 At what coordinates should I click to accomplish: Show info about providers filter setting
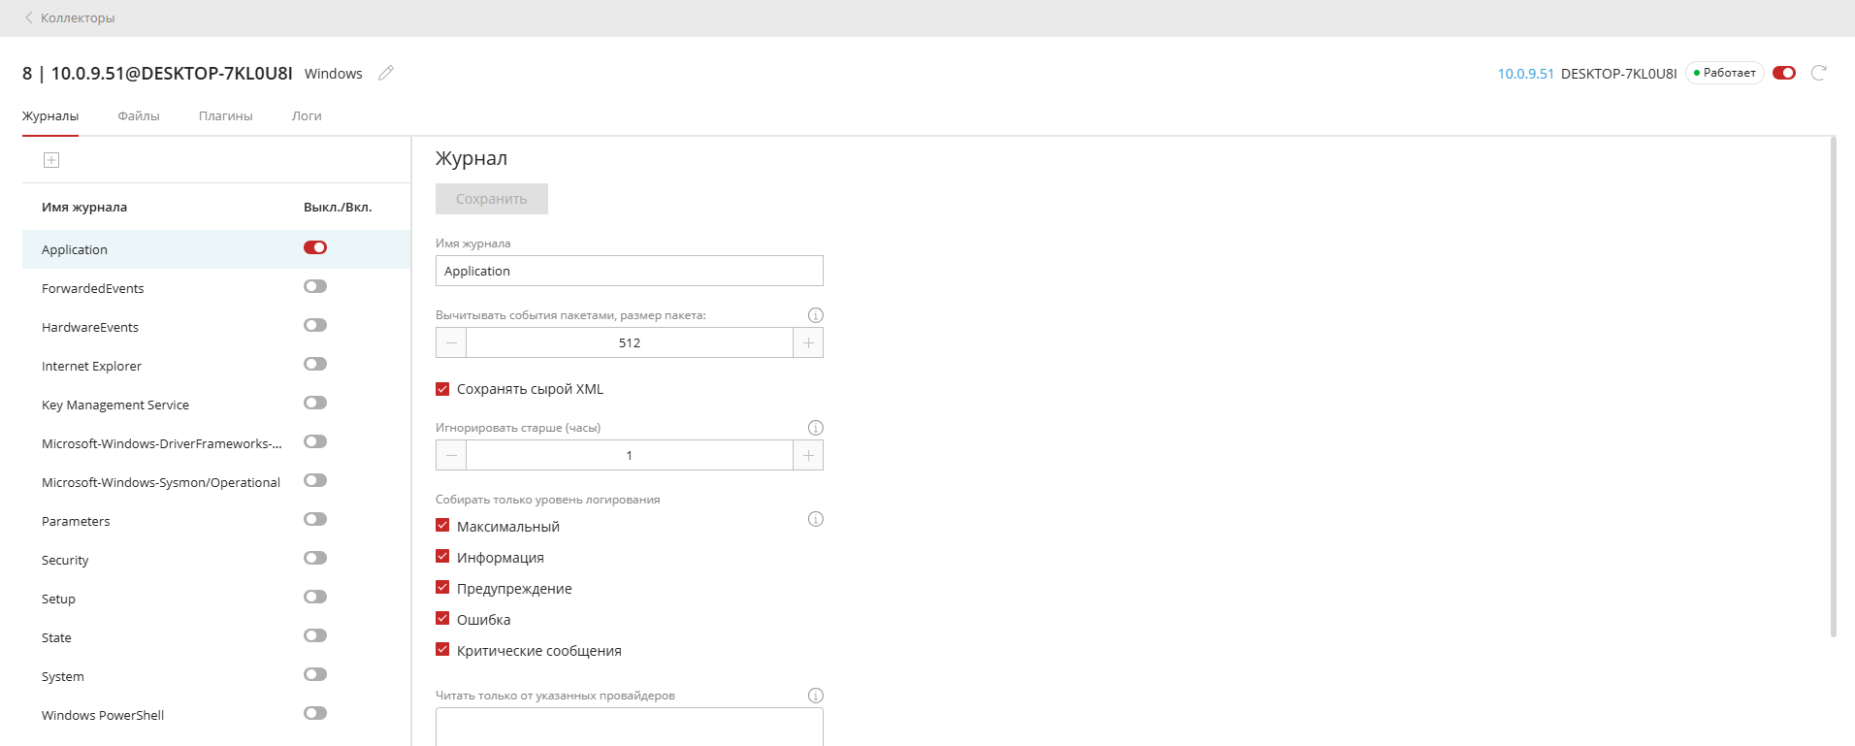[816, 696]
